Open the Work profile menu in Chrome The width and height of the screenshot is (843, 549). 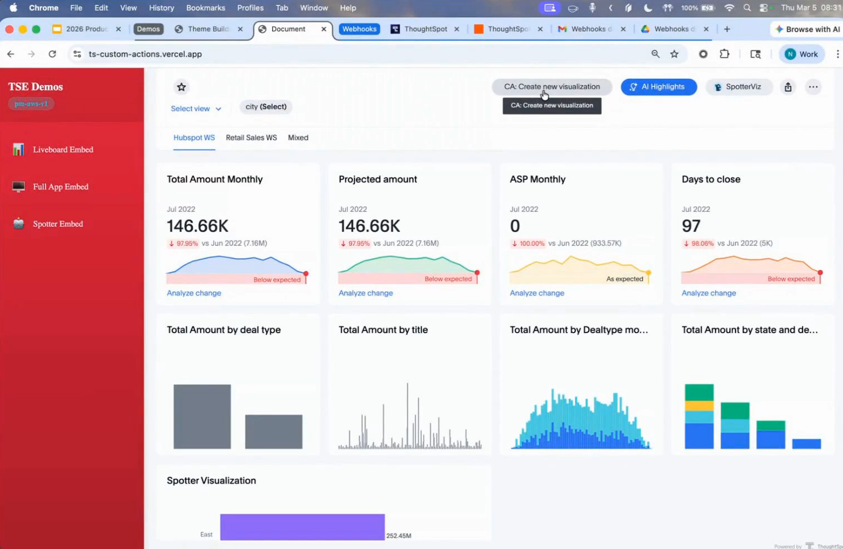point(801,54)
